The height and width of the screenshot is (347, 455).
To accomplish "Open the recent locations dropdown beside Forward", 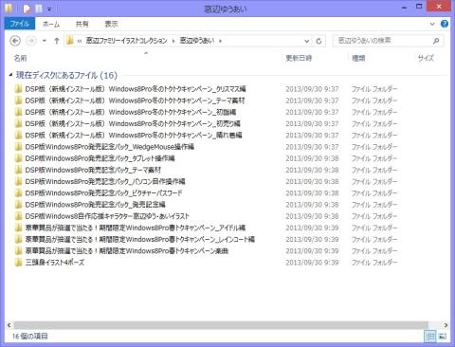I will (x=45, y=41).
